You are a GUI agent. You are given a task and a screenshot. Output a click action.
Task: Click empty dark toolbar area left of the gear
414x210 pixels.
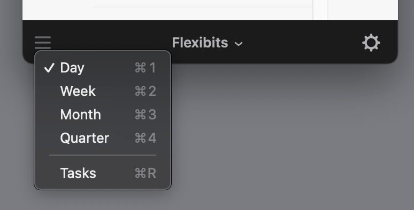coord(301,42)
